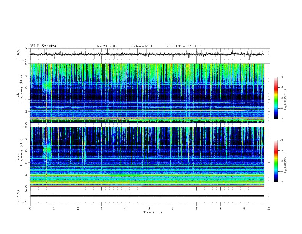Click the 'Time (min)' axis label

pos(153,212)
